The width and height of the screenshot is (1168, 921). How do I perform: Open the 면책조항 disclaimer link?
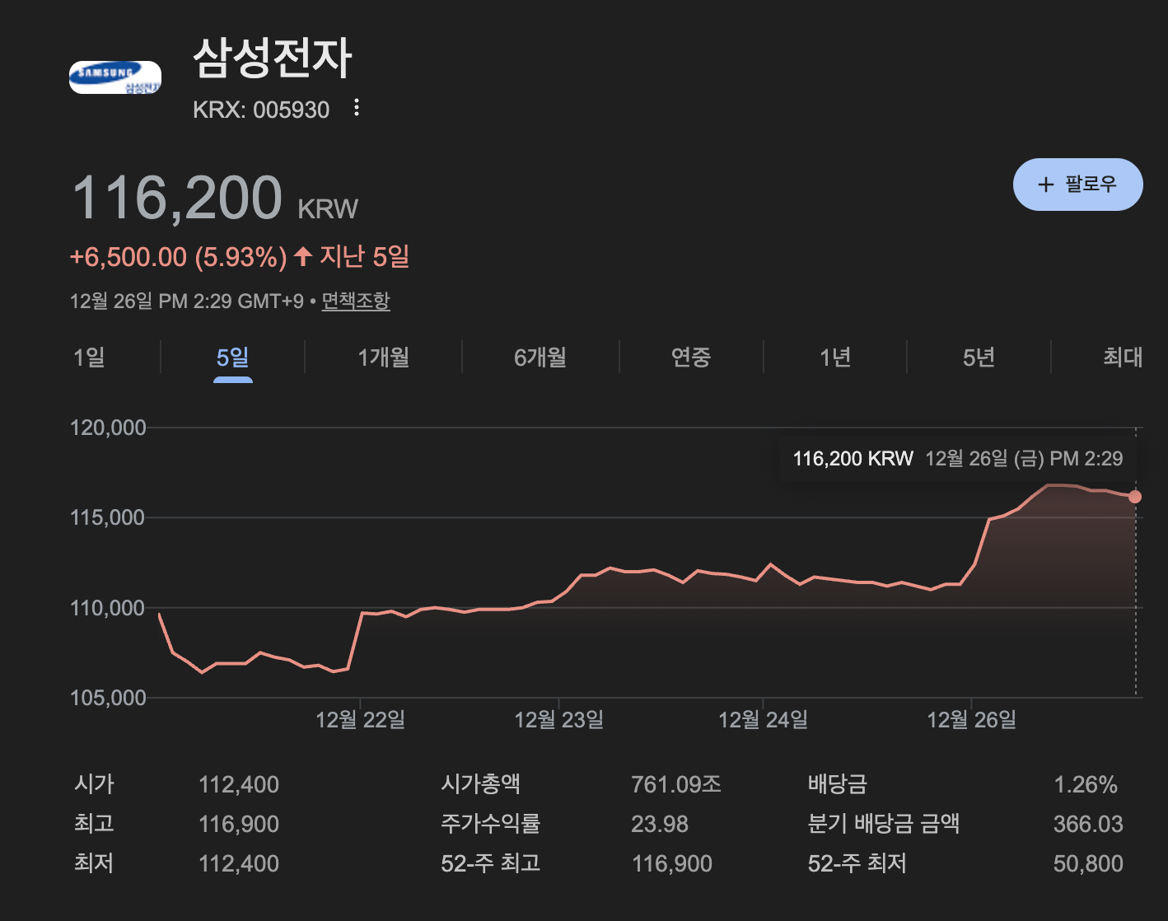tap(356, 301)
